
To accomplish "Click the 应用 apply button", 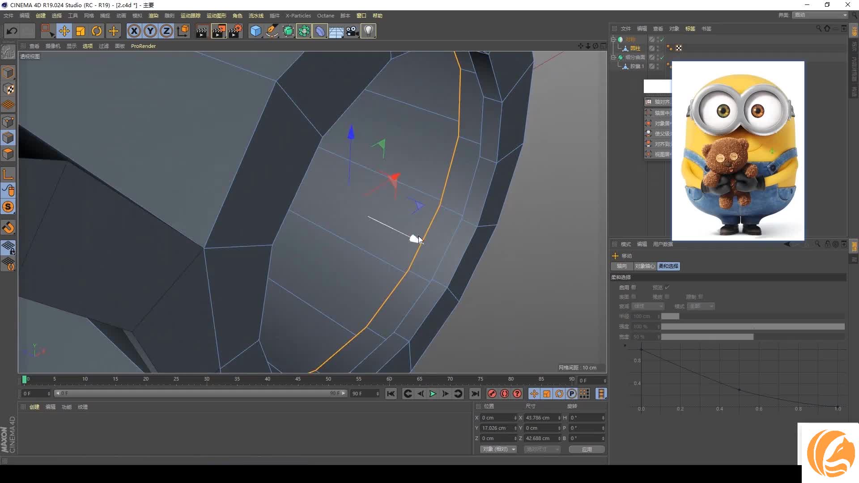I will coord(587,449).
